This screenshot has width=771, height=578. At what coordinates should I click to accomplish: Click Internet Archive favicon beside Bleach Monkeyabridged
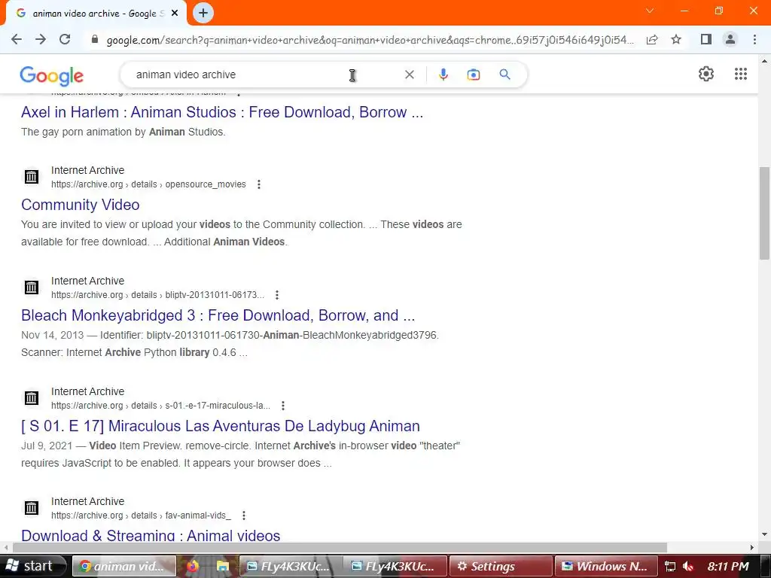tap(32, 287)
